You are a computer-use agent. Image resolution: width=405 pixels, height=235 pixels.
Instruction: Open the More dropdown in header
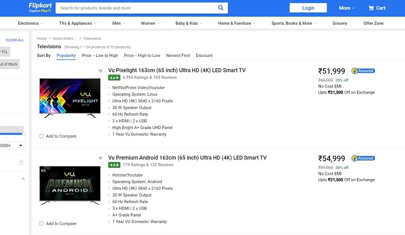[x=347, y=8]
